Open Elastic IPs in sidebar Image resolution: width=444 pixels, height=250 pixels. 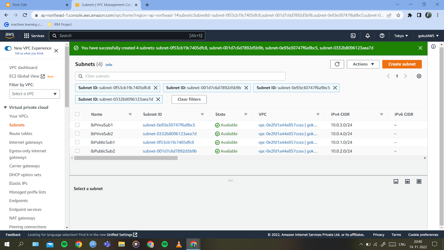(18, 183)
